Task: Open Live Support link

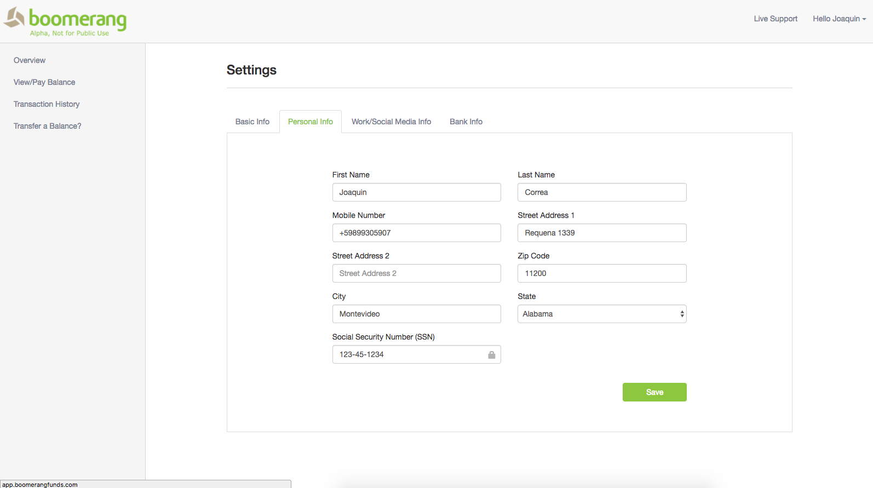Action: (776, 19)
